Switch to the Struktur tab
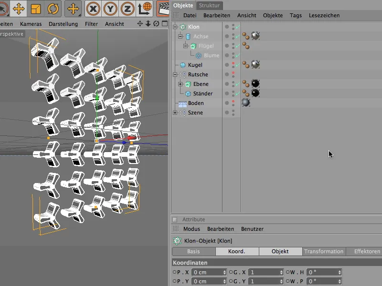382x286 pixels. tap(209, 5)
